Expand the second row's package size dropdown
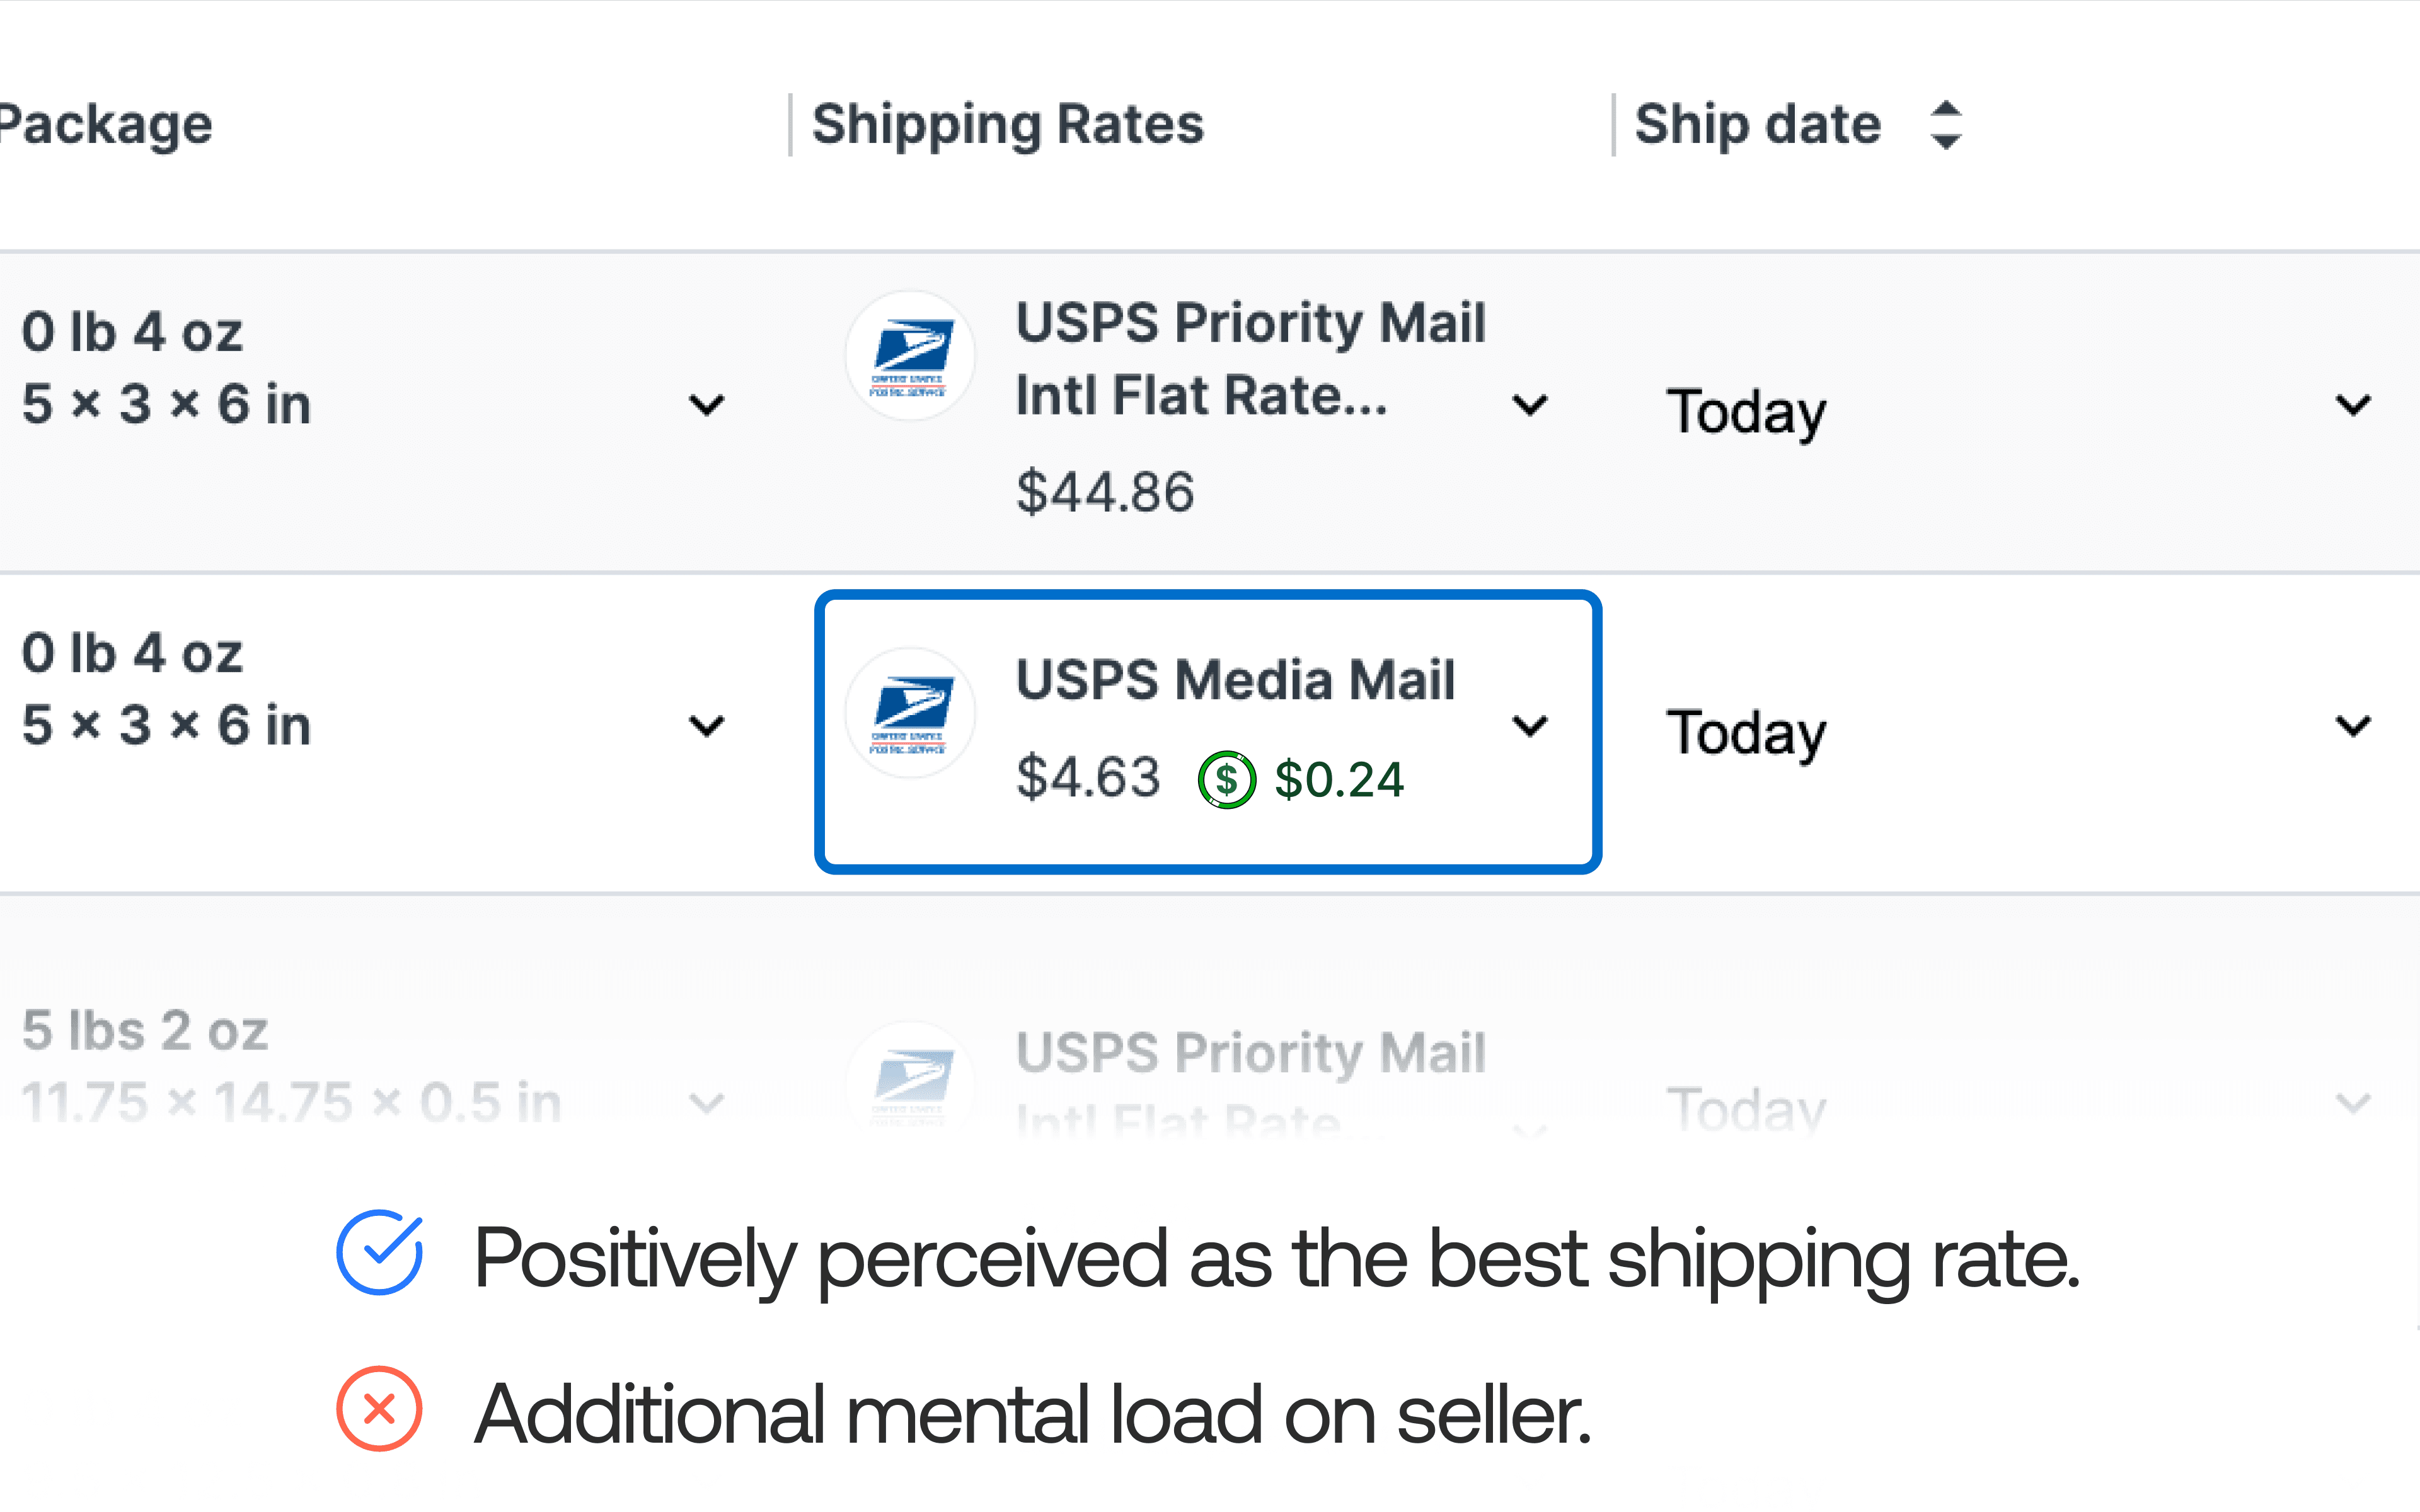Viewport: 2420px width, 1512px height. pyautogui.click(x=707, y=725)
